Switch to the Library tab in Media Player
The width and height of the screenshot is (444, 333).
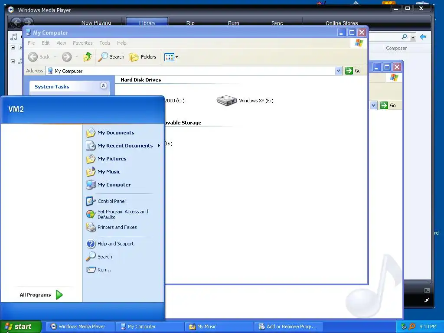point(147,23)
